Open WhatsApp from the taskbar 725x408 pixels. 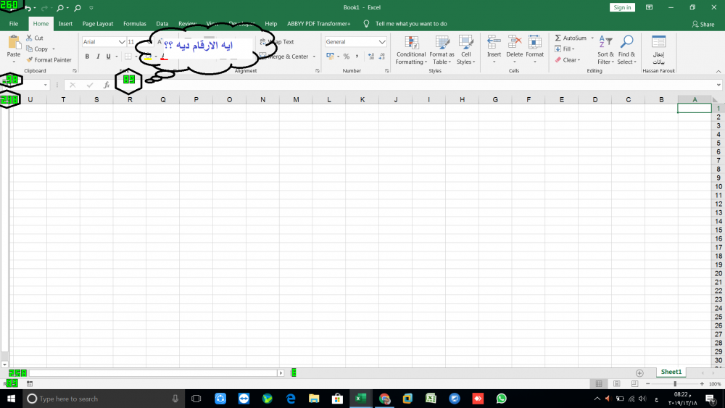501,399
